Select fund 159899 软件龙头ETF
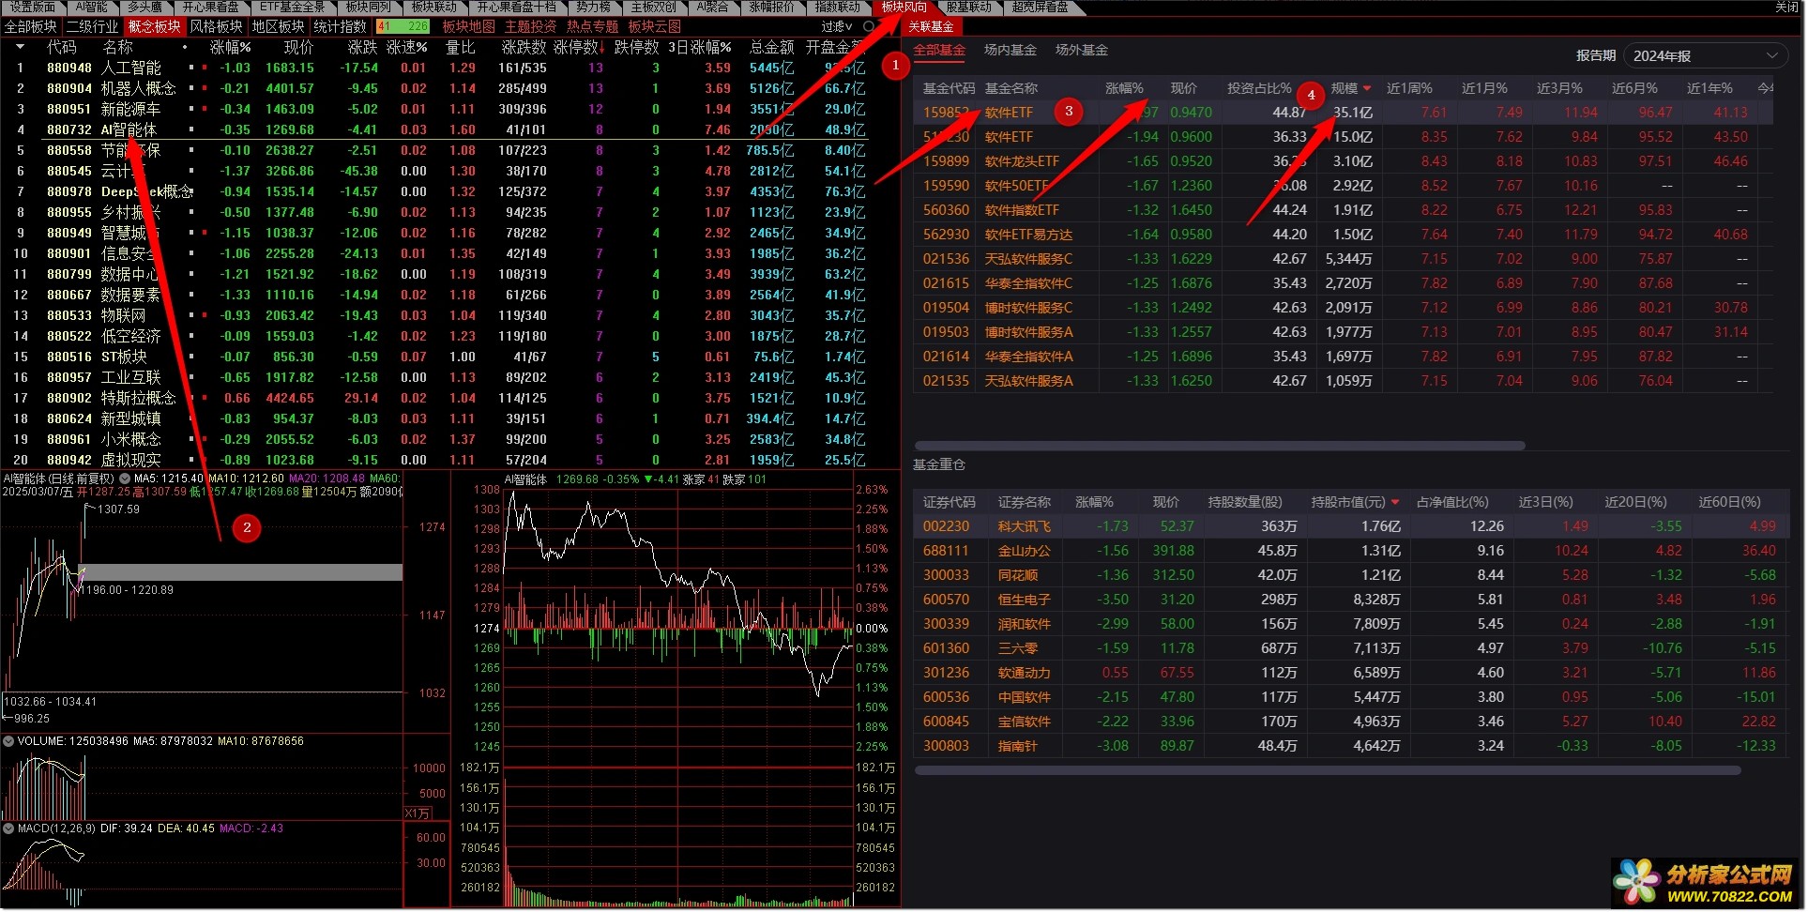 1343,161
